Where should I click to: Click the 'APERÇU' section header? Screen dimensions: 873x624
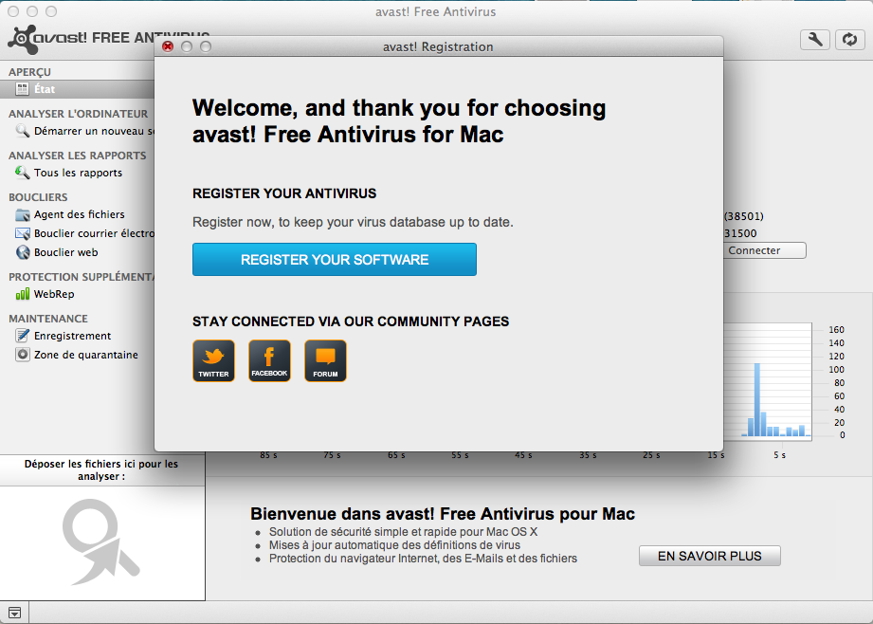[29, 72]
